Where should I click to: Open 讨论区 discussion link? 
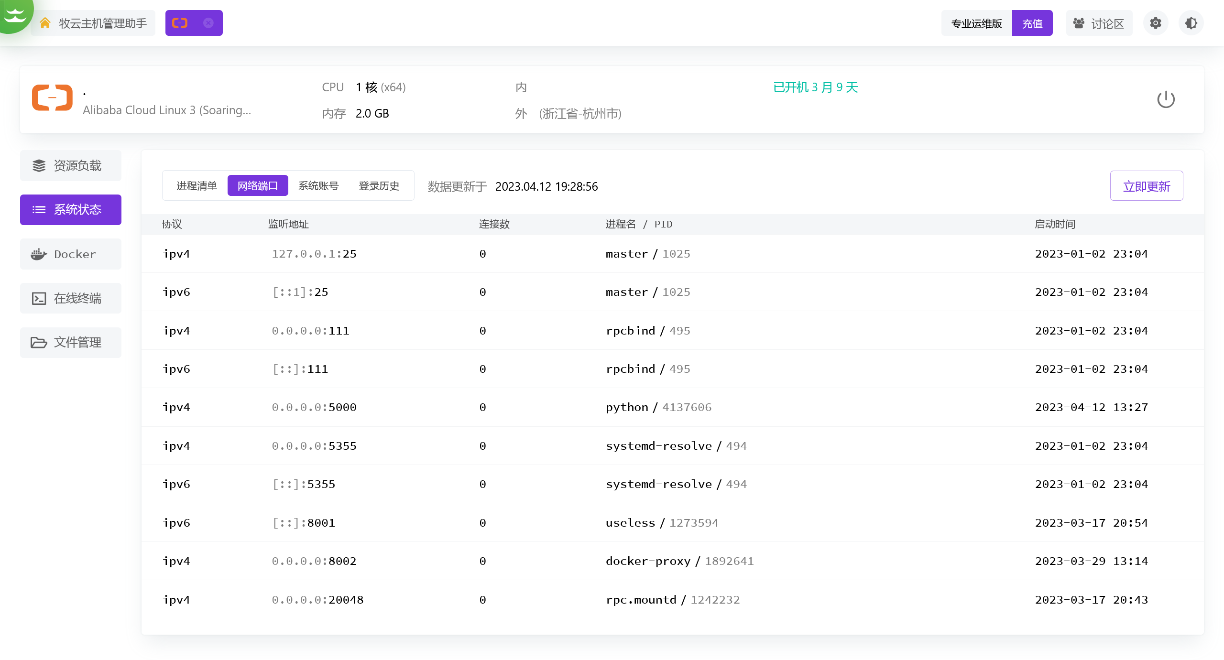tap(1099, 23)
